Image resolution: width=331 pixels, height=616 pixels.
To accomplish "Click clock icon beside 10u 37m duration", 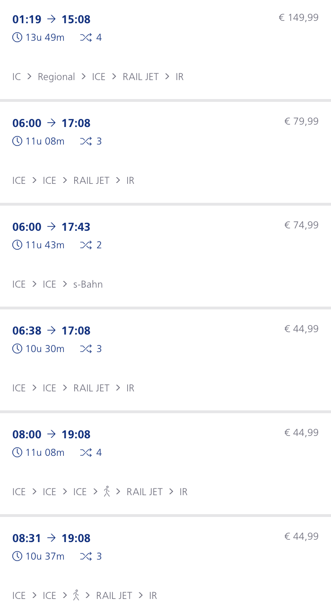I will [x=17, y=556].
